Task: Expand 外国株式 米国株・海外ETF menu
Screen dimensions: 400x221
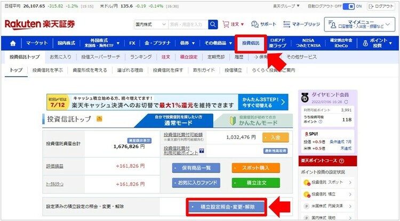Action: point(101,43)
